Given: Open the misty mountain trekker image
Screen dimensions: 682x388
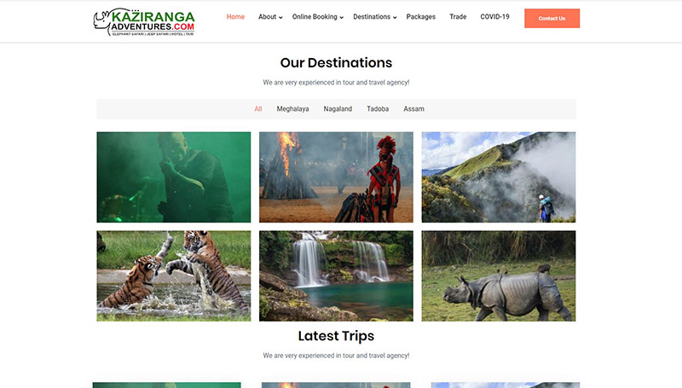Looking at the screenshot, I should 499,177.
